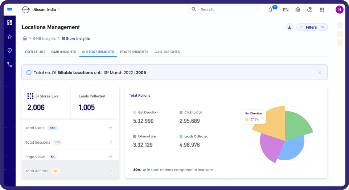Open the help question mark icon
The height and width of the screenshot is (190, 349).
tap(310, 9)
